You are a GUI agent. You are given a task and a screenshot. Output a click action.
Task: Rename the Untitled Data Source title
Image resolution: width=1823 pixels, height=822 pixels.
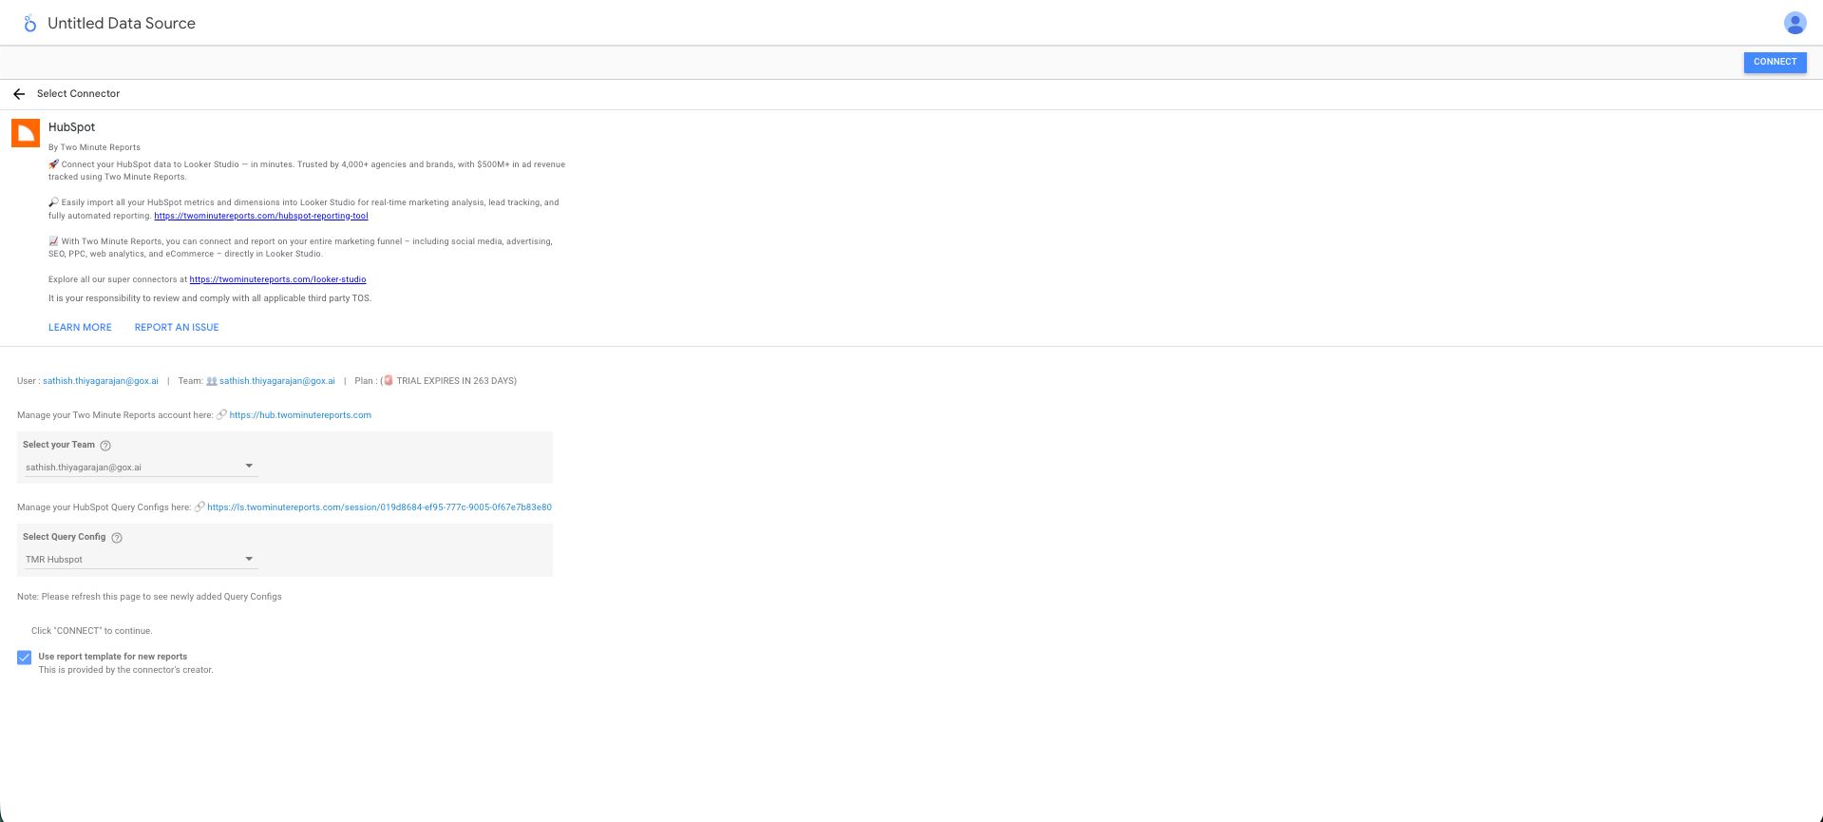tap(122, 24)
